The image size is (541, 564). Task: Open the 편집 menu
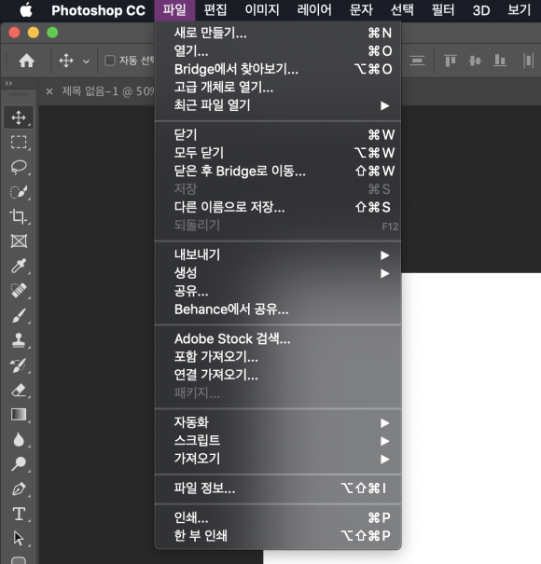pyautogui.click(x=215, y=10)
